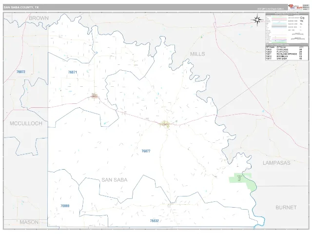
Task: Click the PONTOTOC row in ZIP table
Action: coord(287,52)
